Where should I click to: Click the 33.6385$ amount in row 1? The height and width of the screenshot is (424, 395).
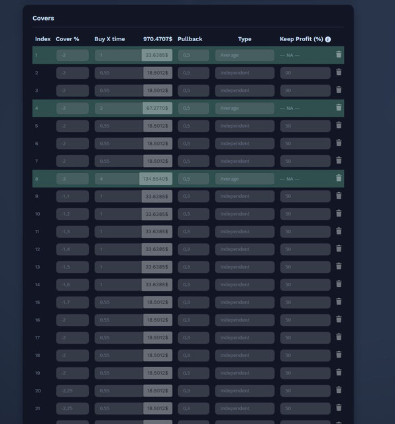tap(157, 55)
